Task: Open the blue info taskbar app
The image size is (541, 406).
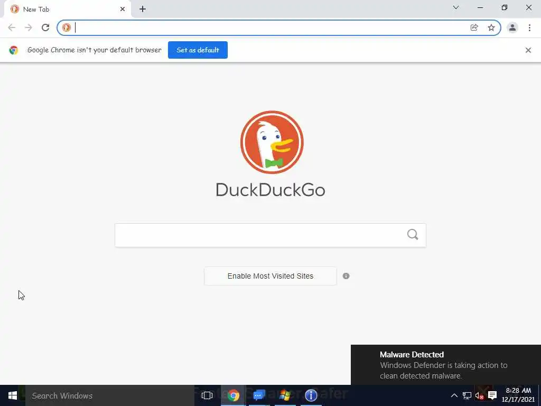Action: click(311, 395)
